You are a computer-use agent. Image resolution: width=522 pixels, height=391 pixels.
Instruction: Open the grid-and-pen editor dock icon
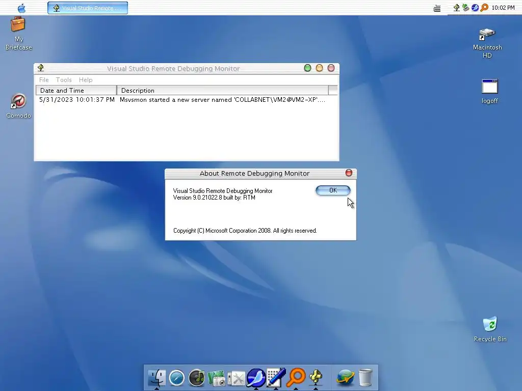pos(276,378)
